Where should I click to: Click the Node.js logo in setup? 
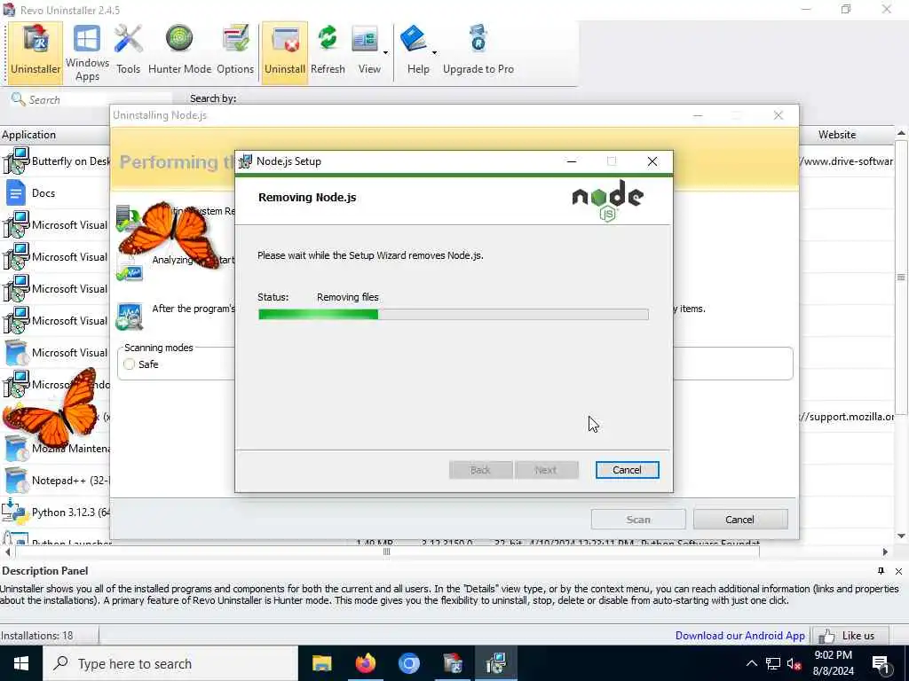[x=607, y=200]
